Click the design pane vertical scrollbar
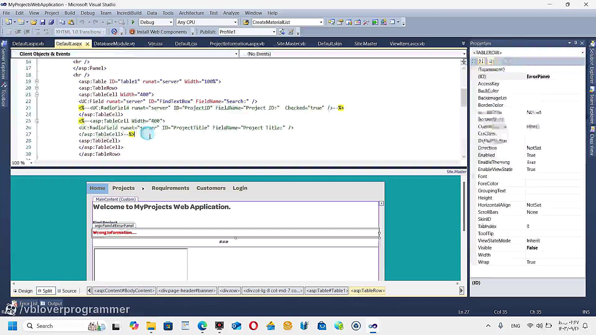This screenshot has width=596, height=335. 464,206
